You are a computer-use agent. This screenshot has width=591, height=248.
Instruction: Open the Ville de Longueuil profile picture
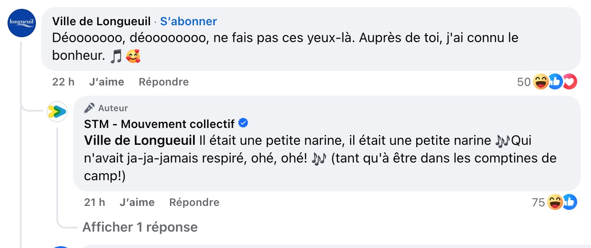(x=22, y=23)
